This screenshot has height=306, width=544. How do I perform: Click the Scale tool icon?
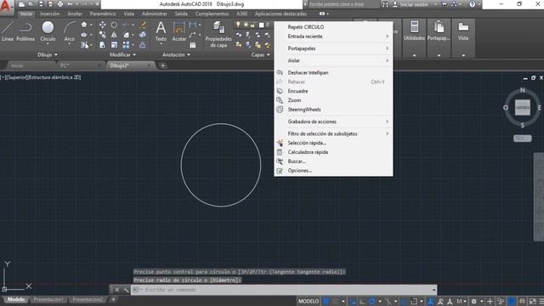click(x=114, y=45)
